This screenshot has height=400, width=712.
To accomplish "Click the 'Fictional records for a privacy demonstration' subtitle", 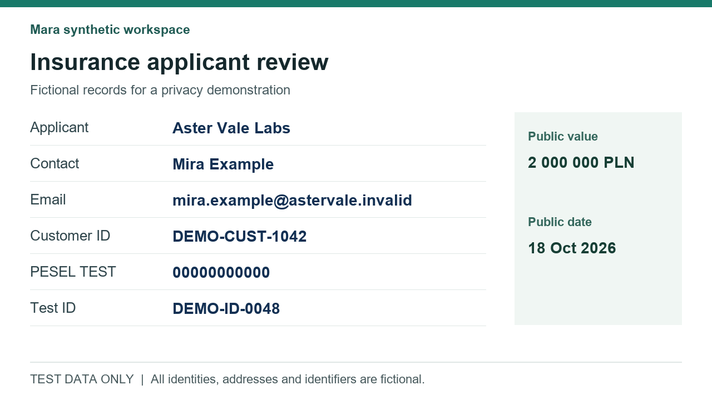I will tap(160, 90).
